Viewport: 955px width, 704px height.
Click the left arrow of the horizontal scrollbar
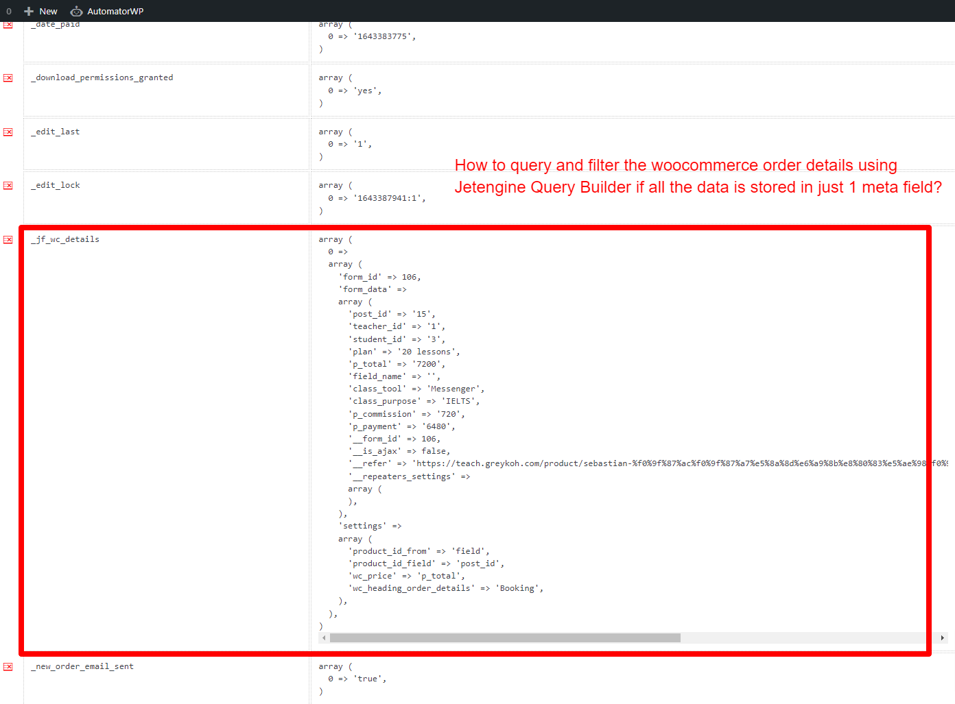pyautogui.click(x=323, y=638)
